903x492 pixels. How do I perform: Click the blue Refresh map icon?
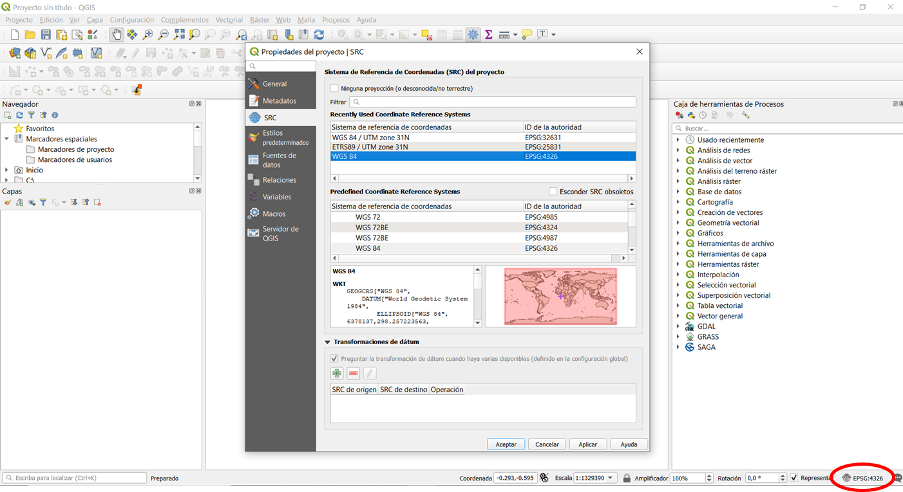click(x=319, y=35)
